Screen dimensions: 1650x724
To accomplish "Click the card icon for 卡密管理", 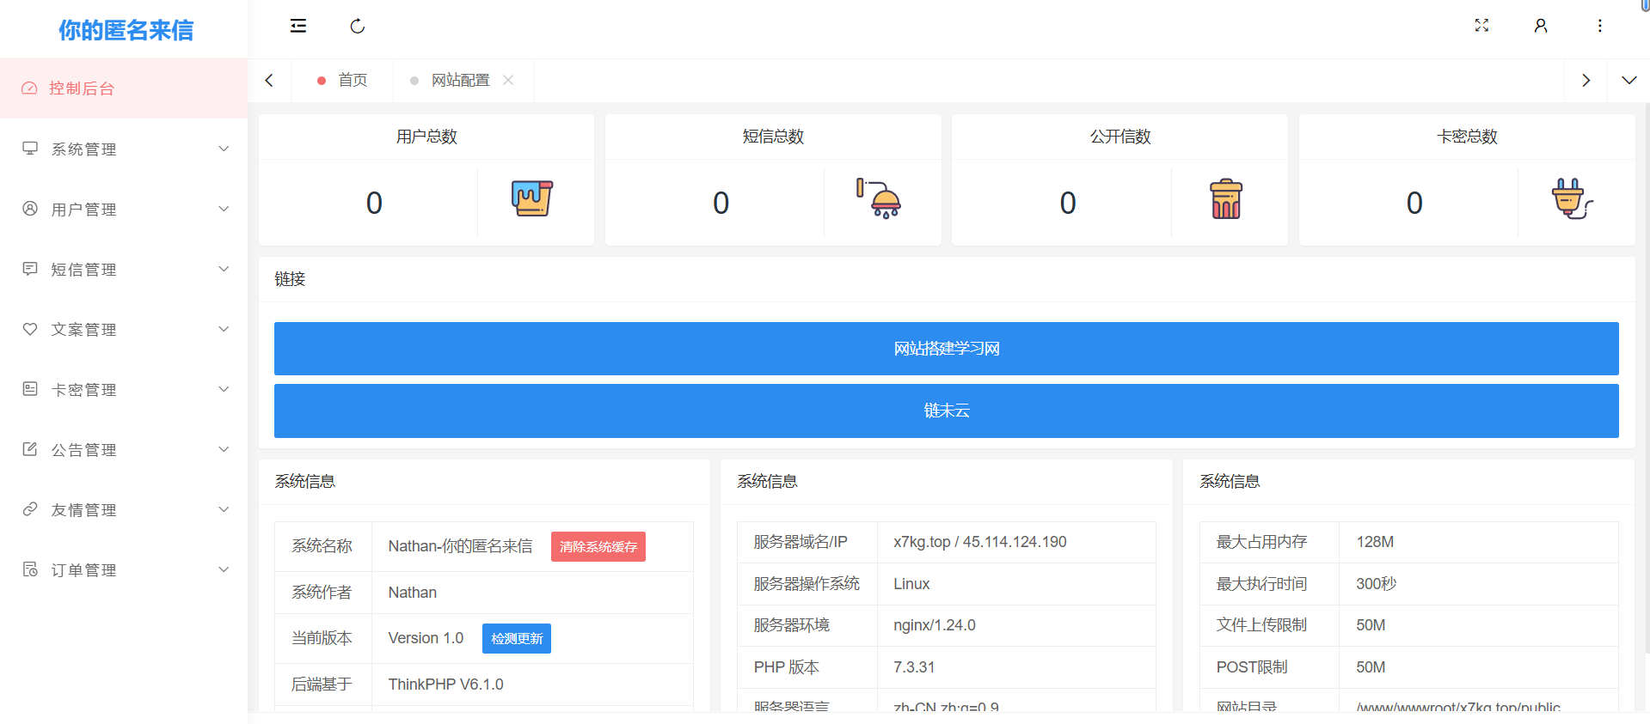I will pos(30,389).
